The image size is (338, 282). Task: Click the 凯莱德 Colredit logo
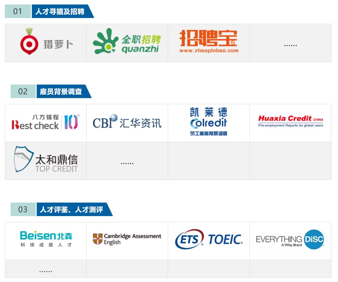[209, 123]
